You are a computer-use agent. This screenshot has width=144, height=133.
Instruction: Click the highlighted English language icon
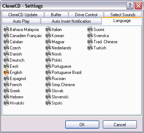click(x=6, y=72)
